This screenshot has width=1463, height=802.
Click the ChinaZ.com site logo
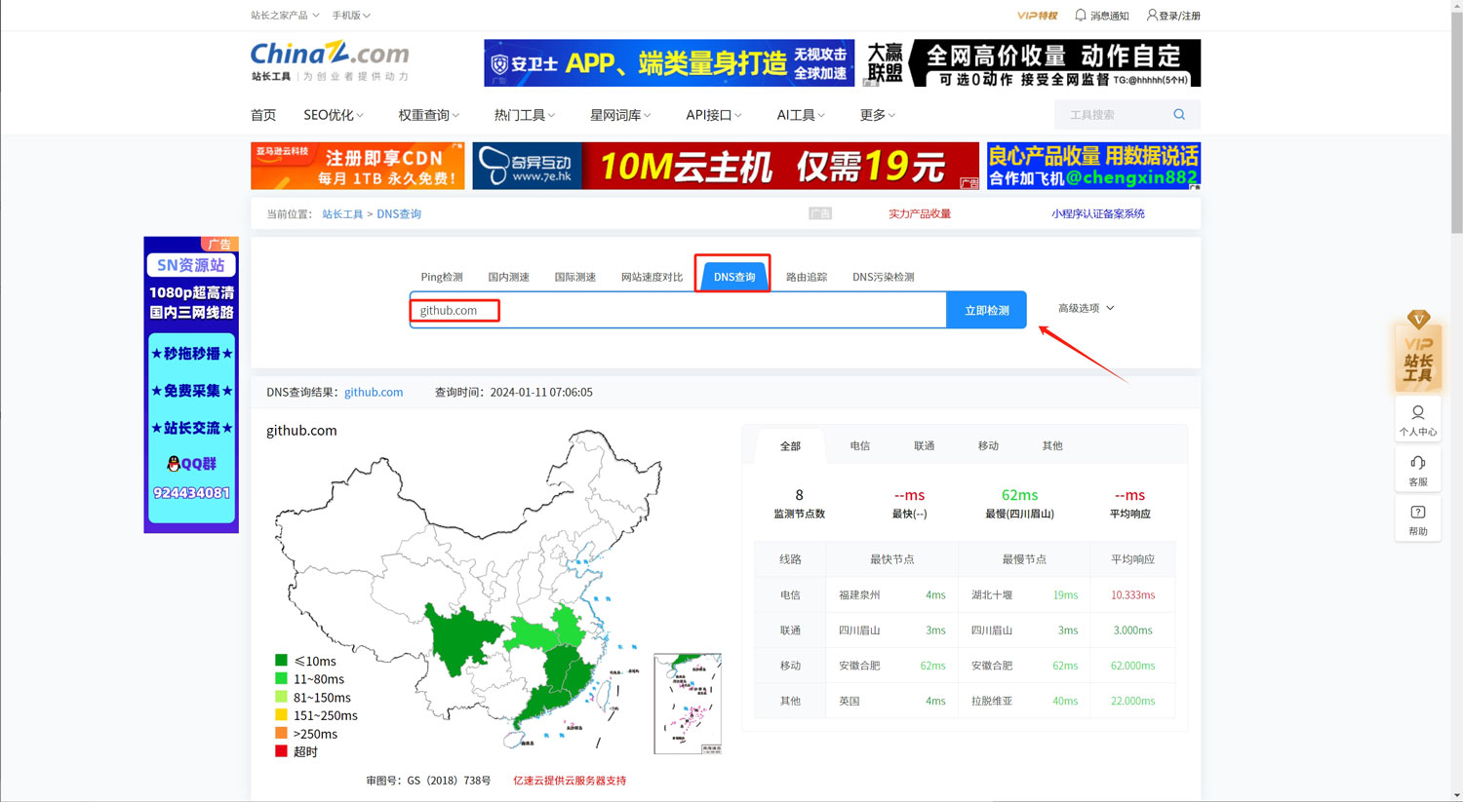(x=330, y=60)
